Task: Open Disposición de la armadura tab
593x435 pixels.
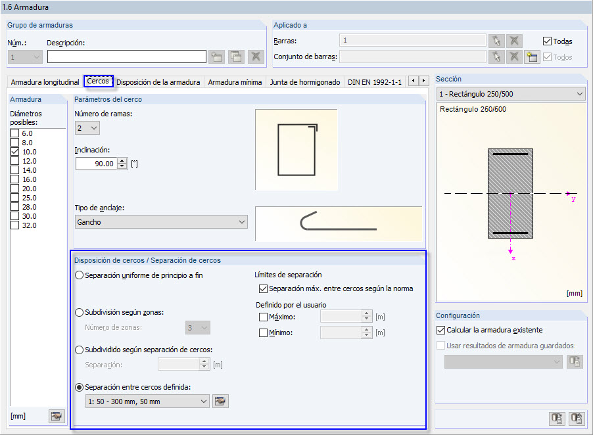Action: 158,82
